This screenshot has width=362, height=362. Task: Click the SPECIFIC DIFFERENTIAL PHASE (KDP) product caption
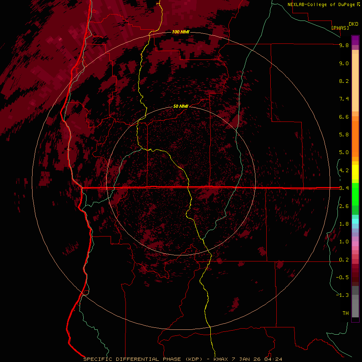[x=143, y=359]
